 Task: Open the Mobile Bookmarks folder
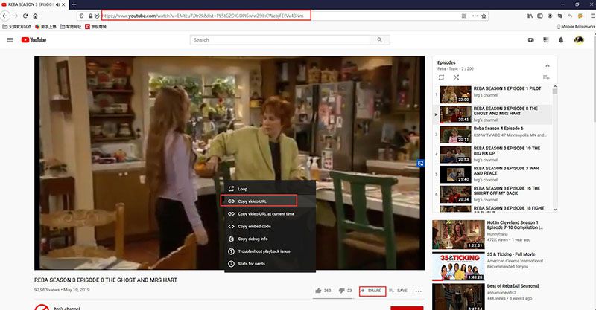[576, 27]
